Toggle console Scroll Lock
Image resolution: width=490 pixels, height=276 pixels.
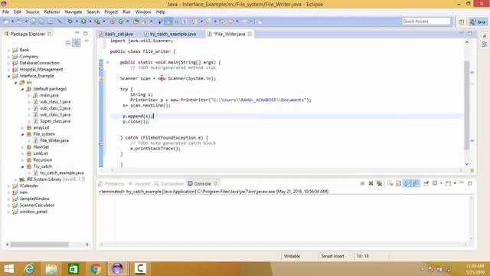click(x=398, y=183)
